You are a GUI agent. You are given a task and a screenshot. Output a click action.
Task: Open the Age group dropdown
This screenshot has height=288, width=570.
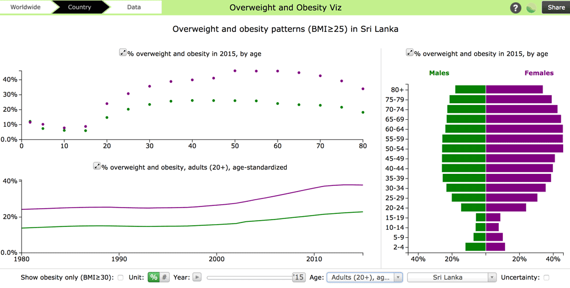[365, 277]
